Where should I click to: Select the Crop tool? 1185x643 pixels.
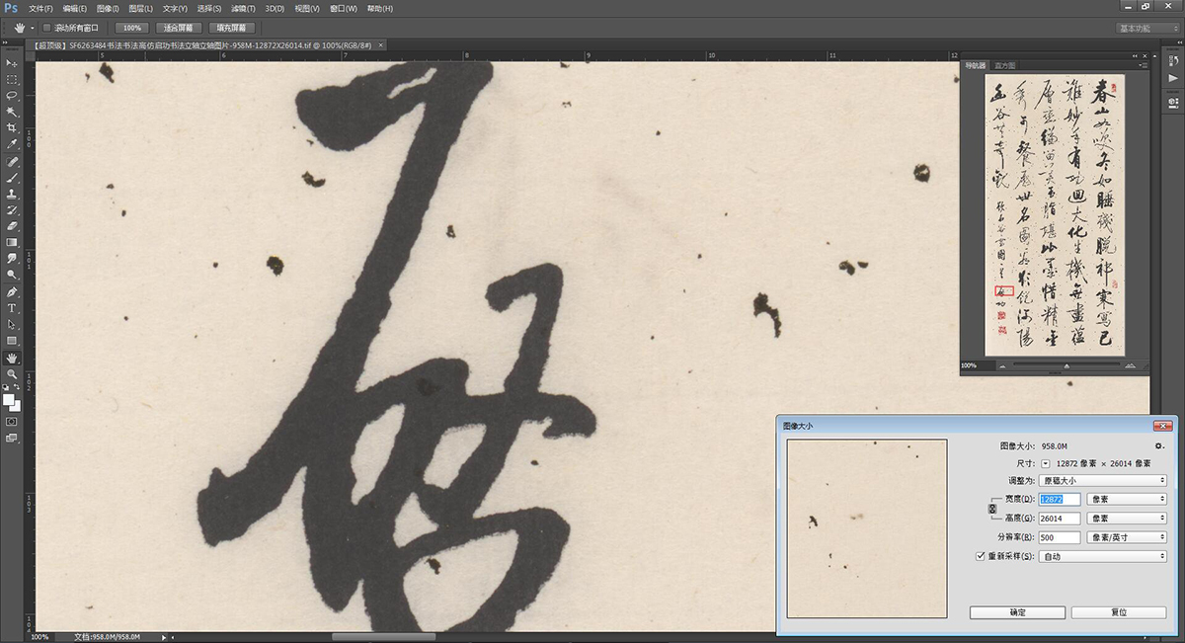click(12, 128)
